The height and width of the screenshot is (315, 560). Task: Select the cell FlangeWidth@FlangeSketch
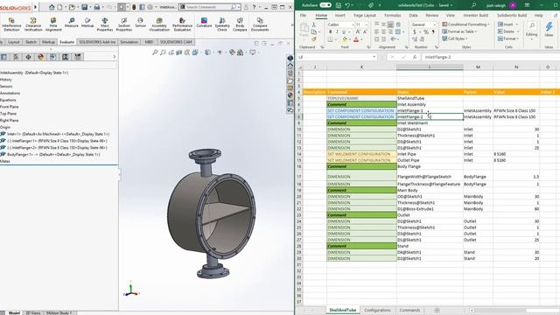coord(430,177)
